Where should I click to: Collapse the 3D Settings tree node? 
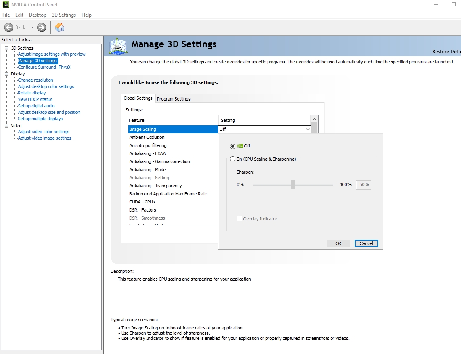(7, 48)
